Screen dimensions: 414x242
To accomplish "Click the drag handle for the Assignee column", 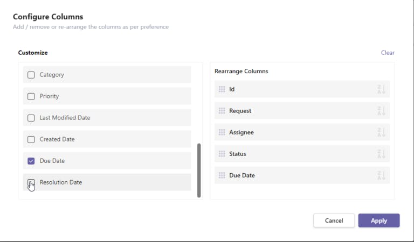I will pyautogui.click(x=222, y=132).
